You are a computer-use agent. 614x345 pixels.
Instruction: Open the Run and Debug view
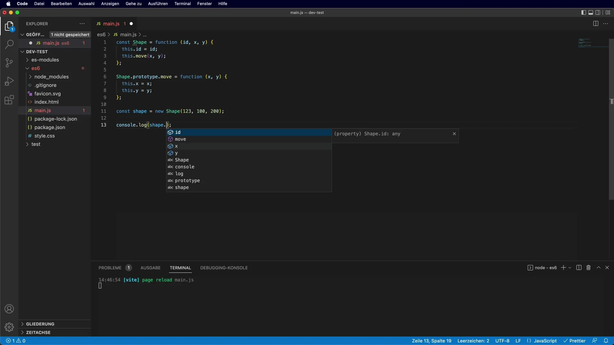coord(9,81)
